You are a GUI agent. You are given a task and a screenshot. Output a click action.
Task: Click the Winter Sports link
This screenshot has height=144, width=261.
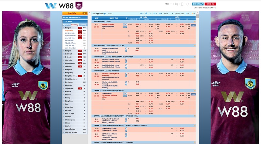click(70, 120)
